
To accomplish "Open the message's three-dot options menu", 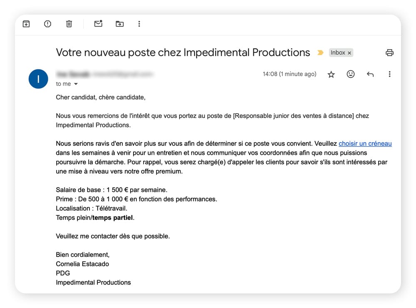I will pos(389,74).
